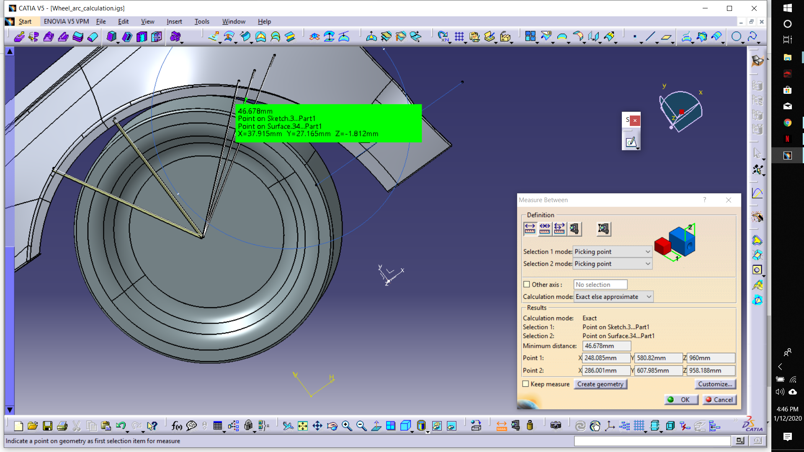The image size is (804, 452).
Task: Click the Create geometry button
Action: [600, 384]
